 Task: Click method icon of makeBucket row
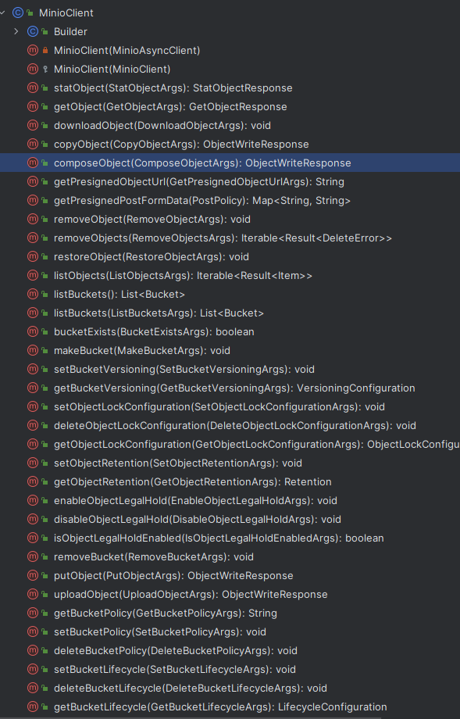click(33, 350)
